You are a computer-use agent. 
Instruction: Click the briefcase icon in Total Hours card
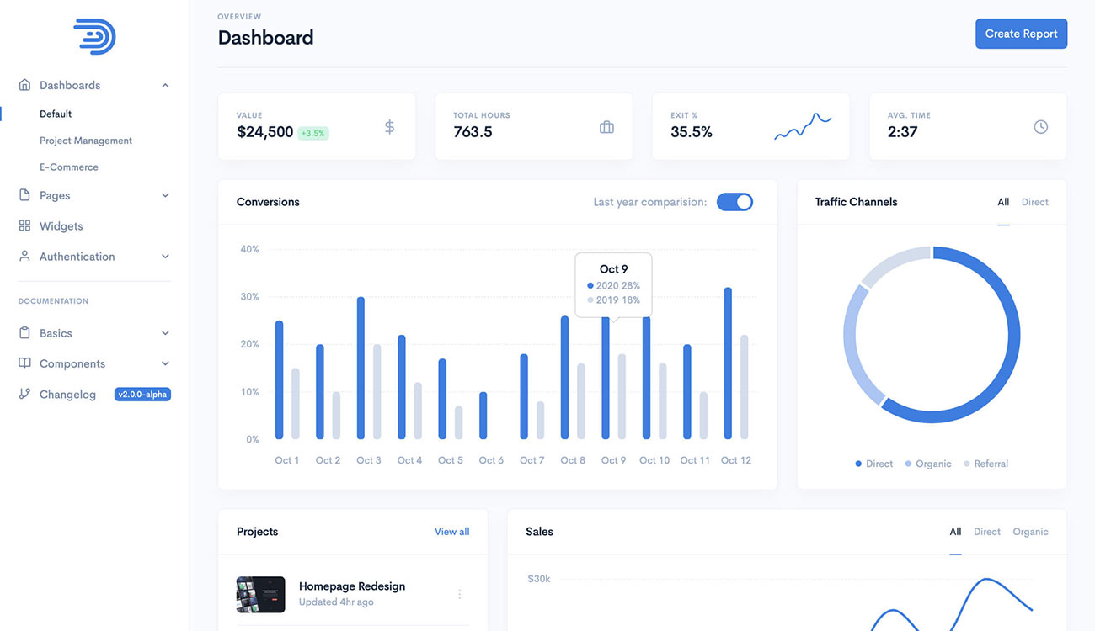pyautogui.click(x=606, y=127)
